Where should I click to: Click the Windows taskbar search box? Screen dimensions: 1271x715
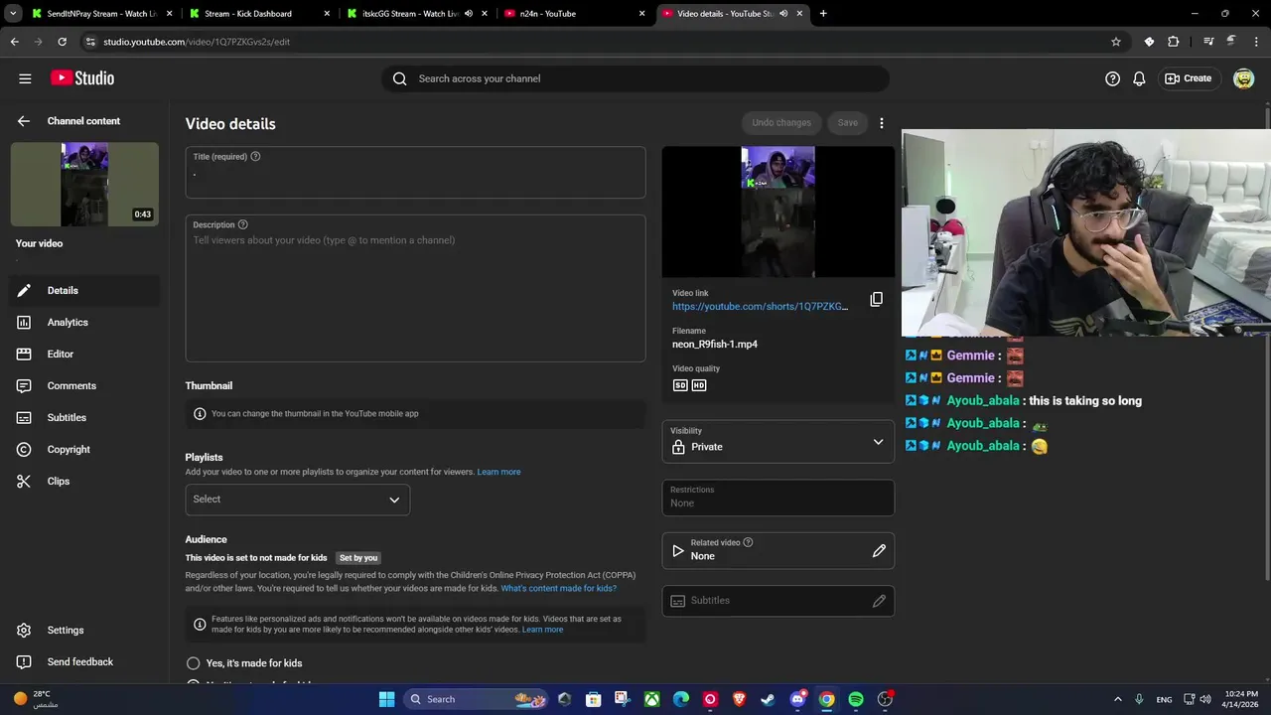point(478,699)
